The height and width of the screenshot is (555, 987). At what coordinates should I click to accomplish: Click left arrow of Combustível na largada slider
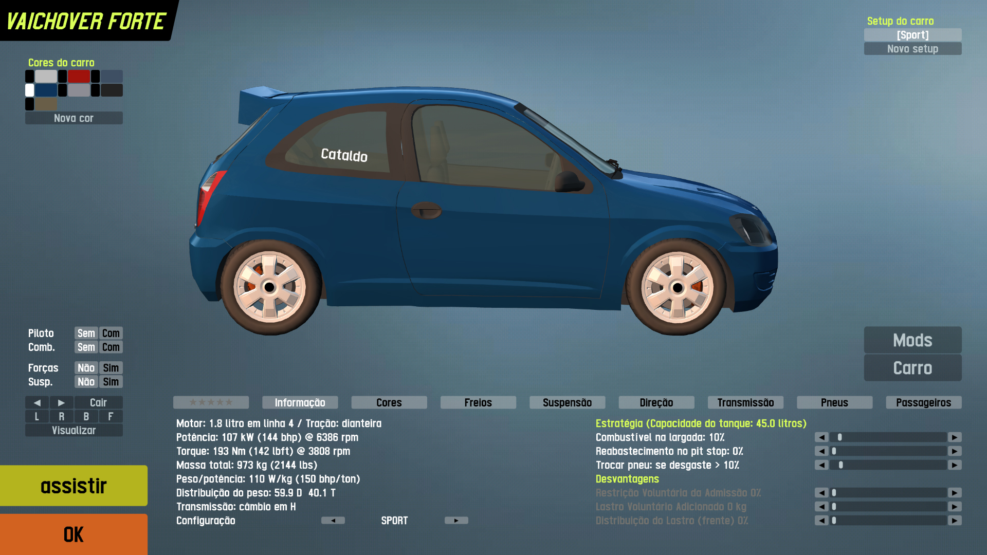pyautogui.click(x=821, y=437)
